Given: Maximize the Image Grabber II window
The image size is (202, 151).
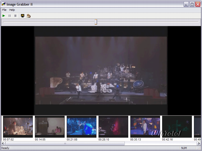Looking at the screenshot, I should (192, 4).
